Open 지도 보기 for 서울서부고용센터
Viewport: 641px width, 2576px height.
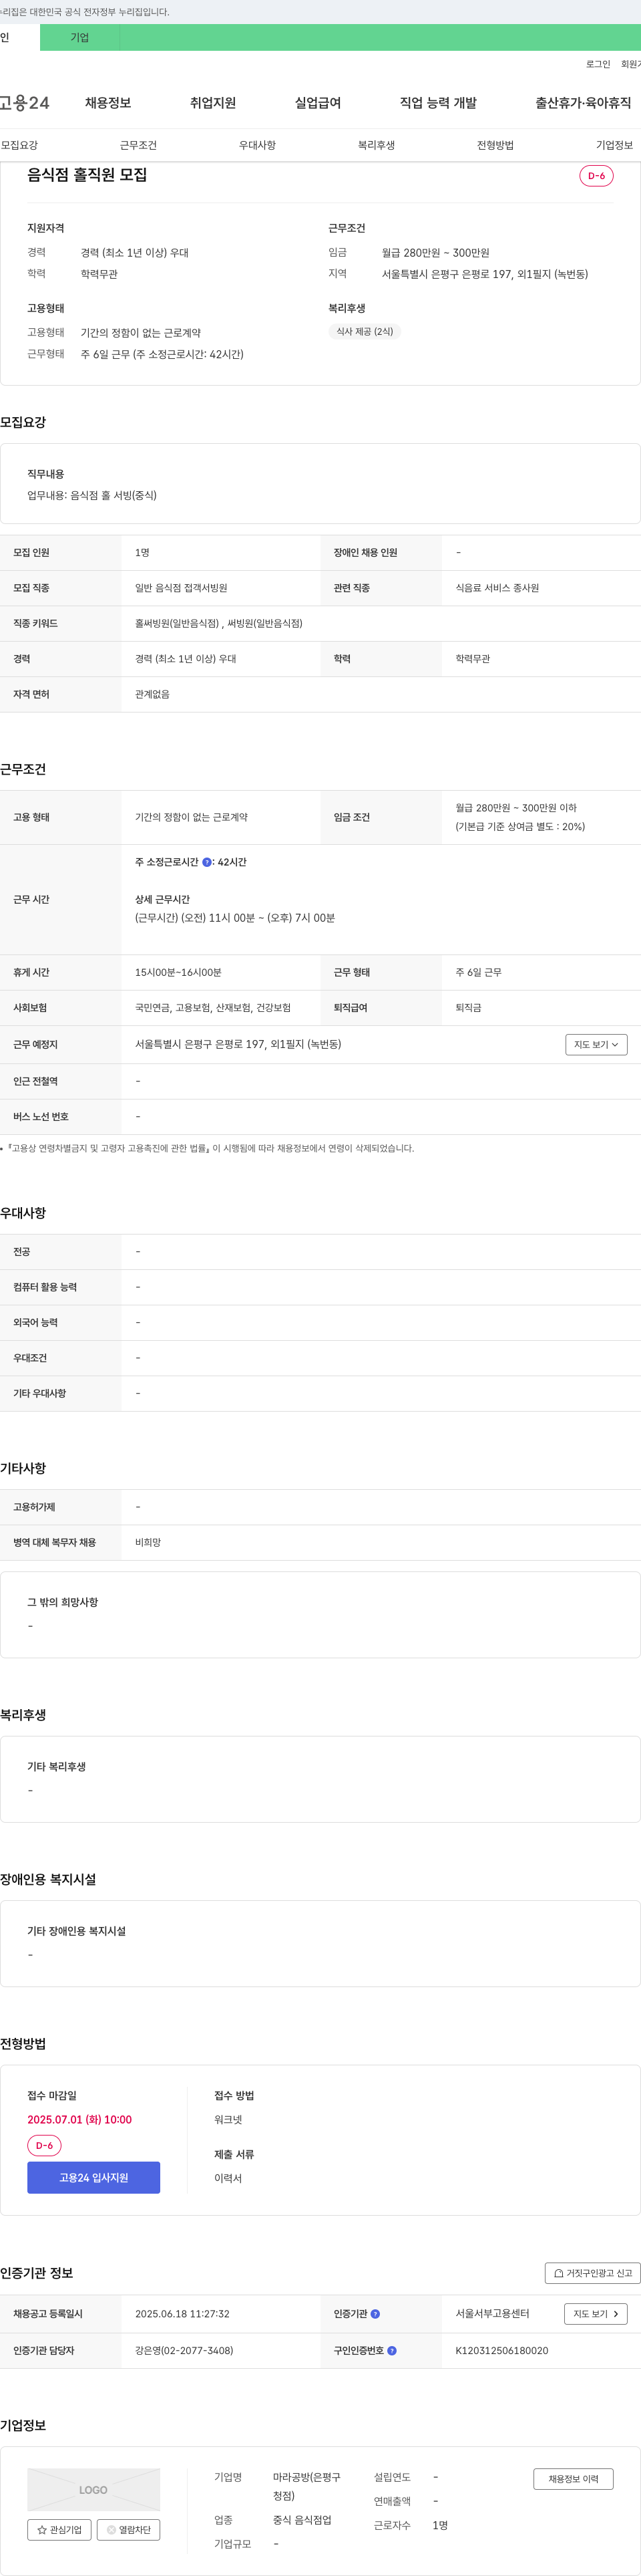click(596, 2313)
